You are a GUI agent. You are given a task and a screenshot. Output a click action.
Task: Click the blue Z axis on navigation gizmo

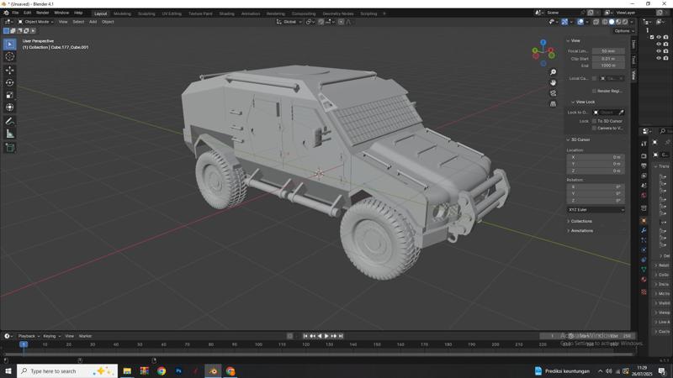pyautogui.click(x=543, y=43)
